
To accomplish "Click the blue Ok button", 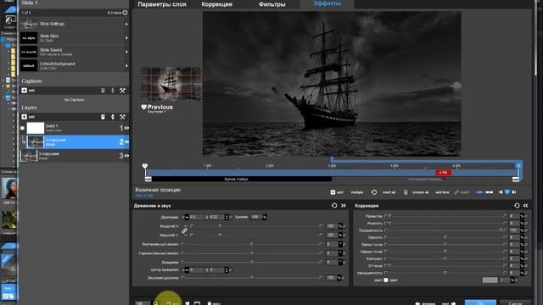I will 480,302.
